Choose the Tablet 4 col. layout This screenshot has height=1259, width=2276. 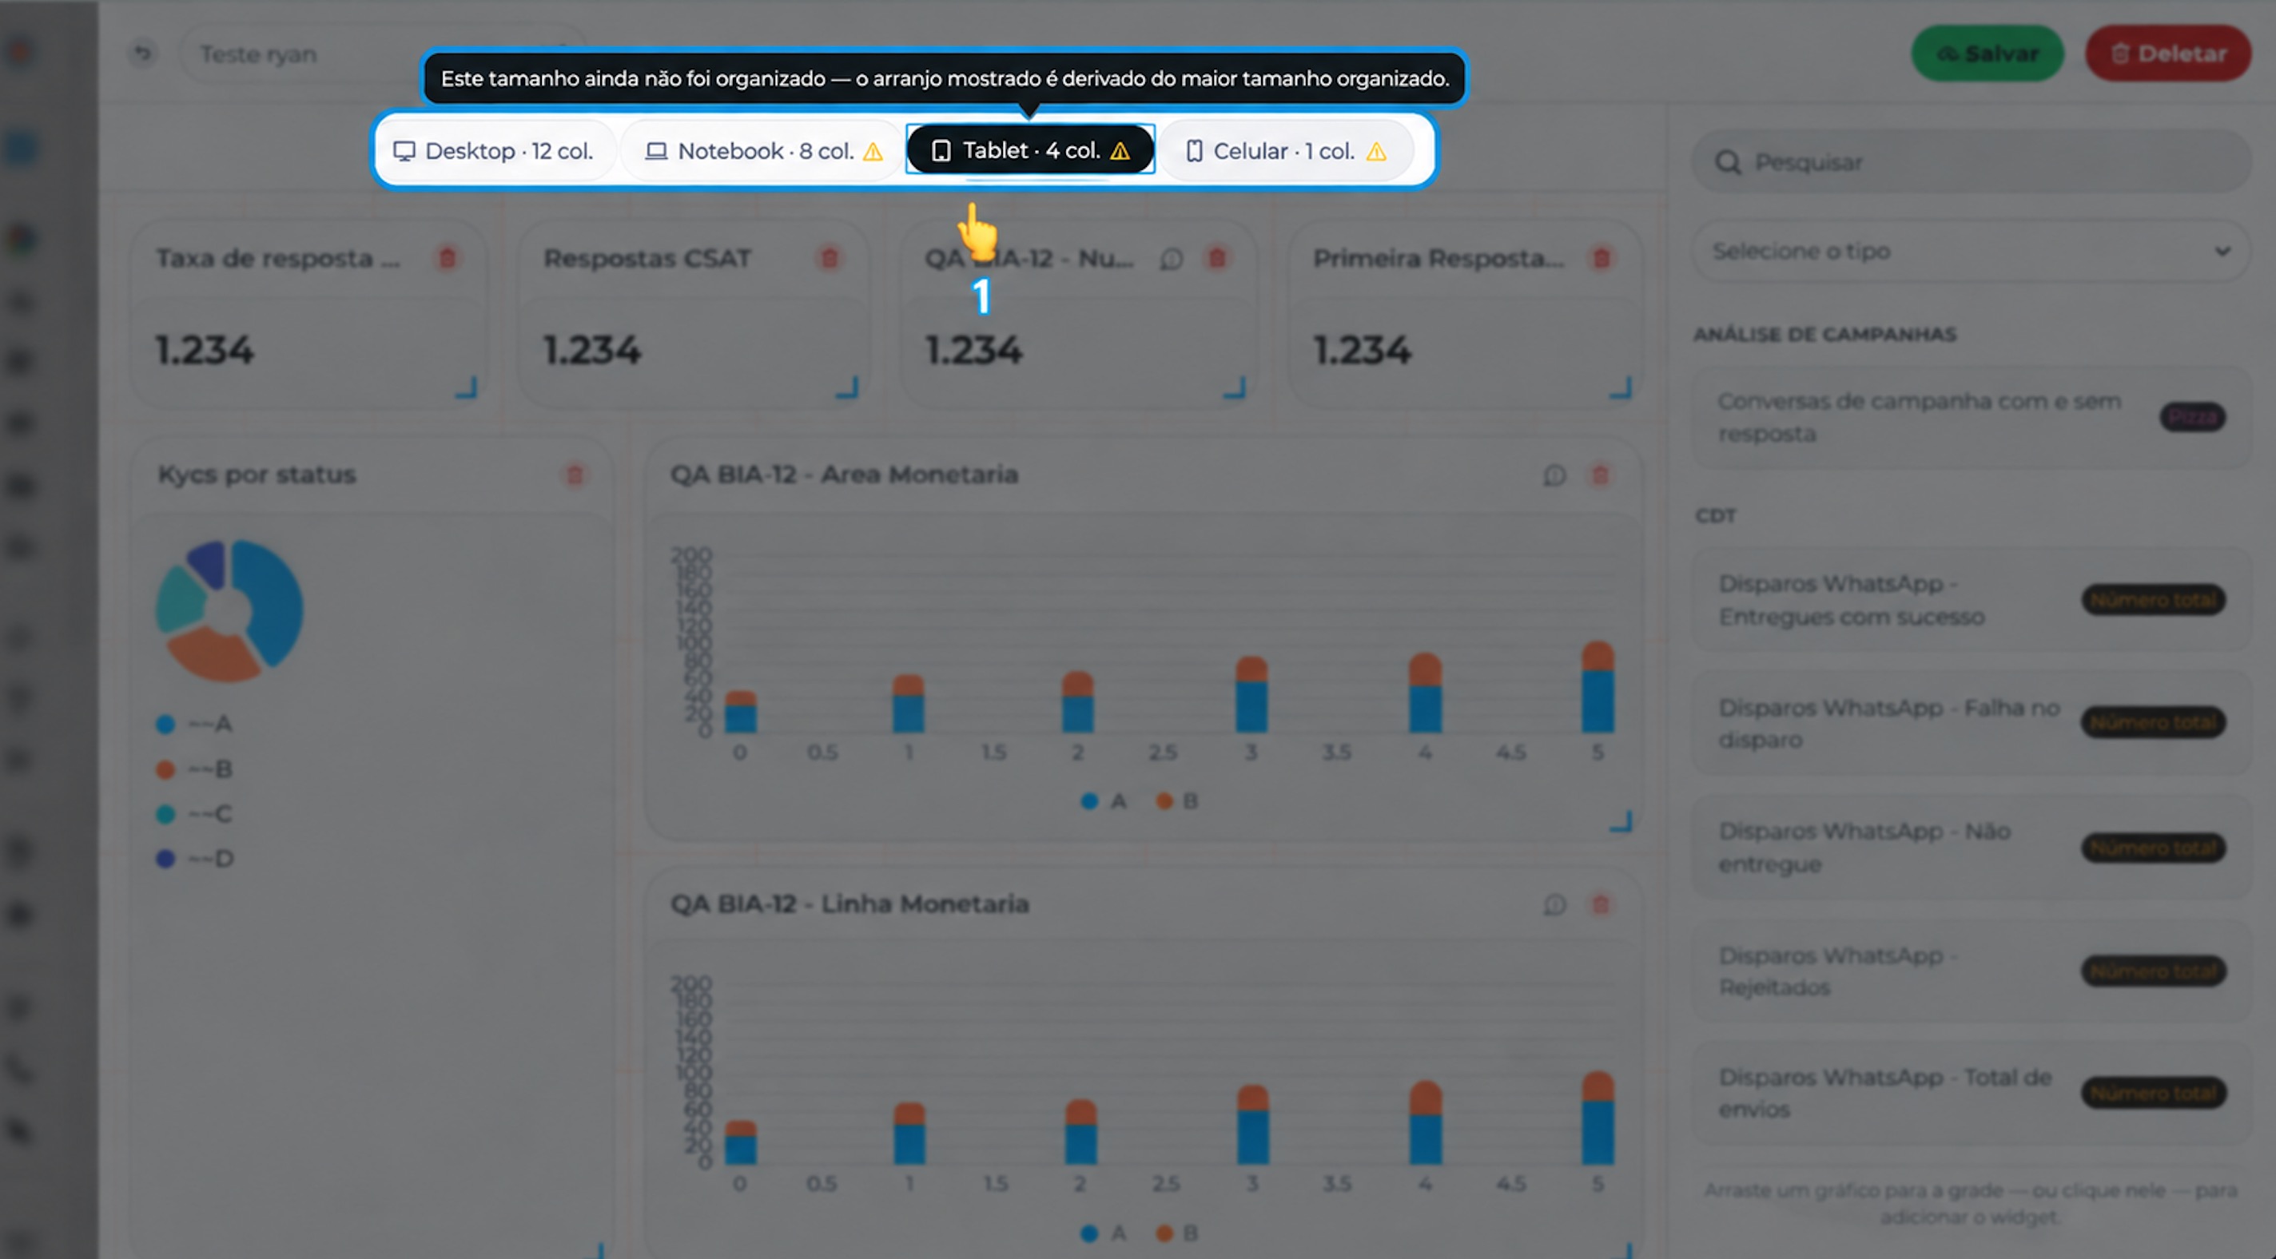[x=1030, y=150]
